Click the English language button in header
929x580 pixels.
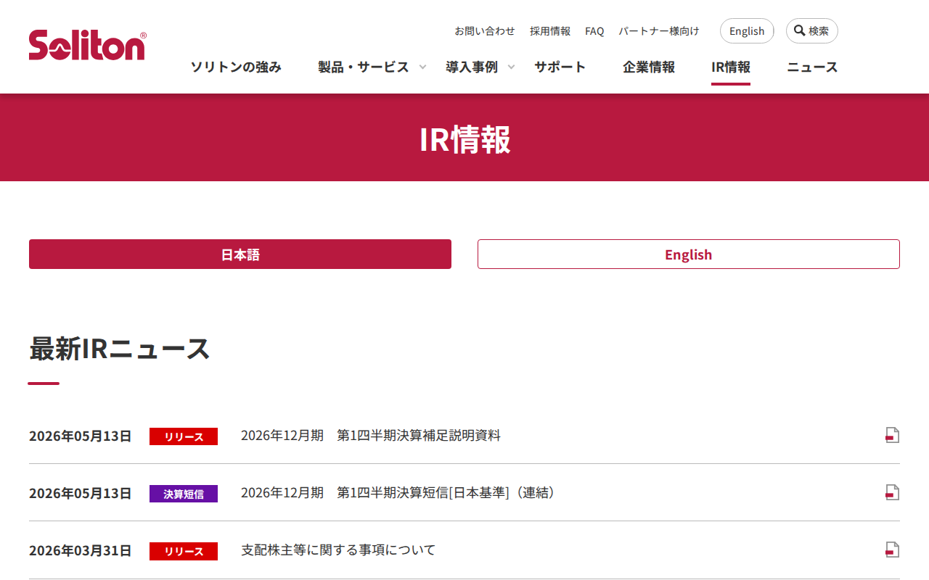coord(747,31)
